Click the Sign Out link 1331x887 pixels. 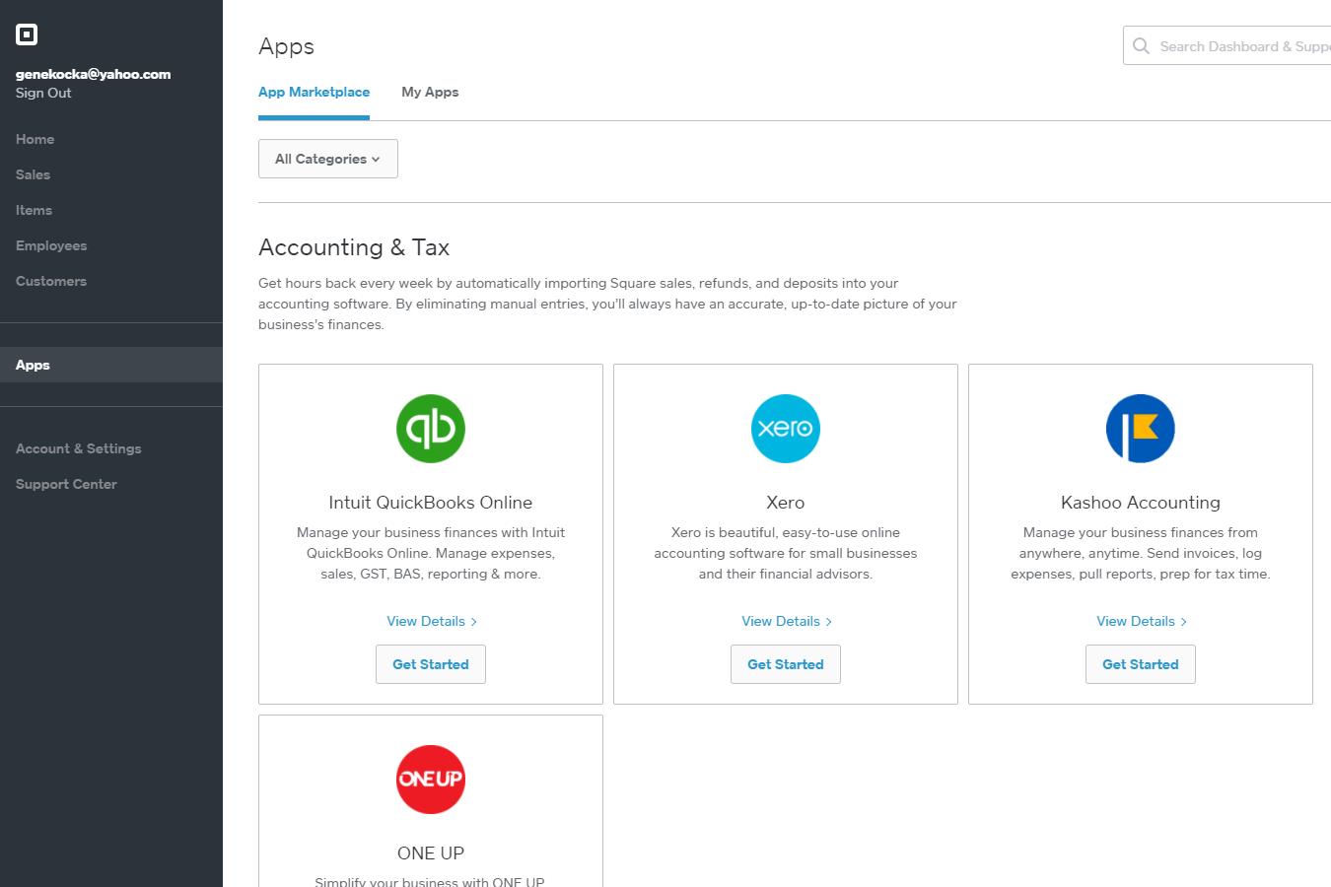(x=43, y=93)
